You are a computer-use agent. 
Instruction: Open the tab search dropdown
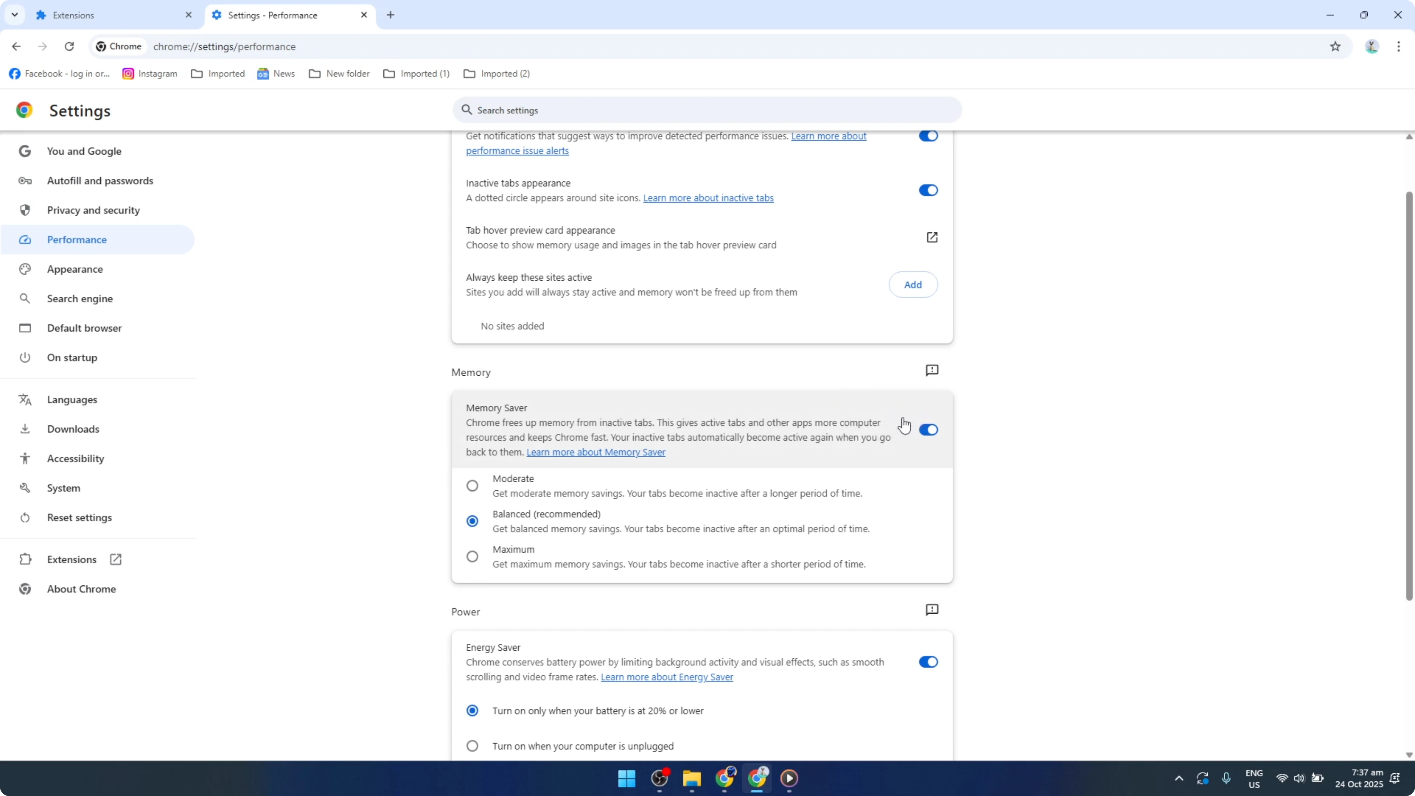pyautogui.click(x=15, y=15)
